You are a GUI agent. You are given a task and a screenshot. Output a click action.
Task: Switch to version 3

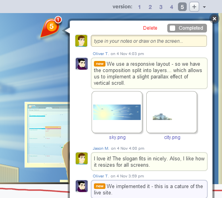161,7
